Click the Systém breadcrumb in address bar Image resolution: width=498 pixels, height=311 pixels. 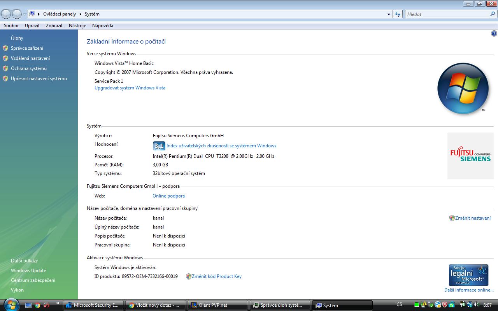(x=92, y=14)
